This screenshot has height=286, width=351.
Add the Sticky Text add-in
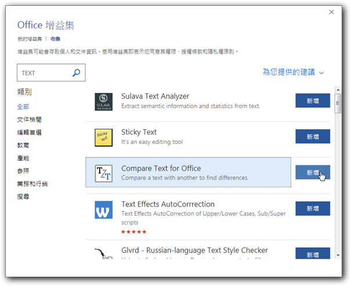coord(313,136)
